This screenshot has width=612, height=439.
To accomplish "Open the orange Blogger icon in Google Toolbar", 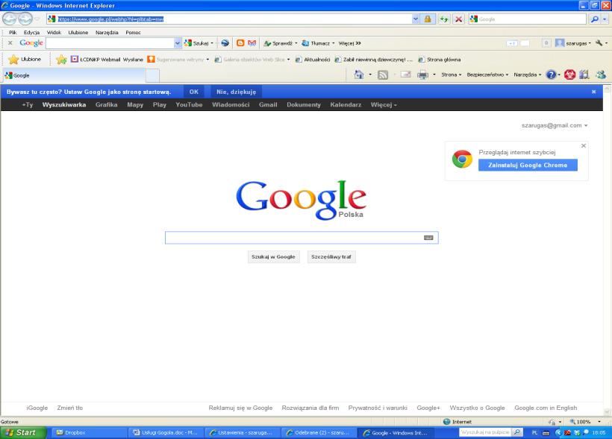I will [240, 43].
